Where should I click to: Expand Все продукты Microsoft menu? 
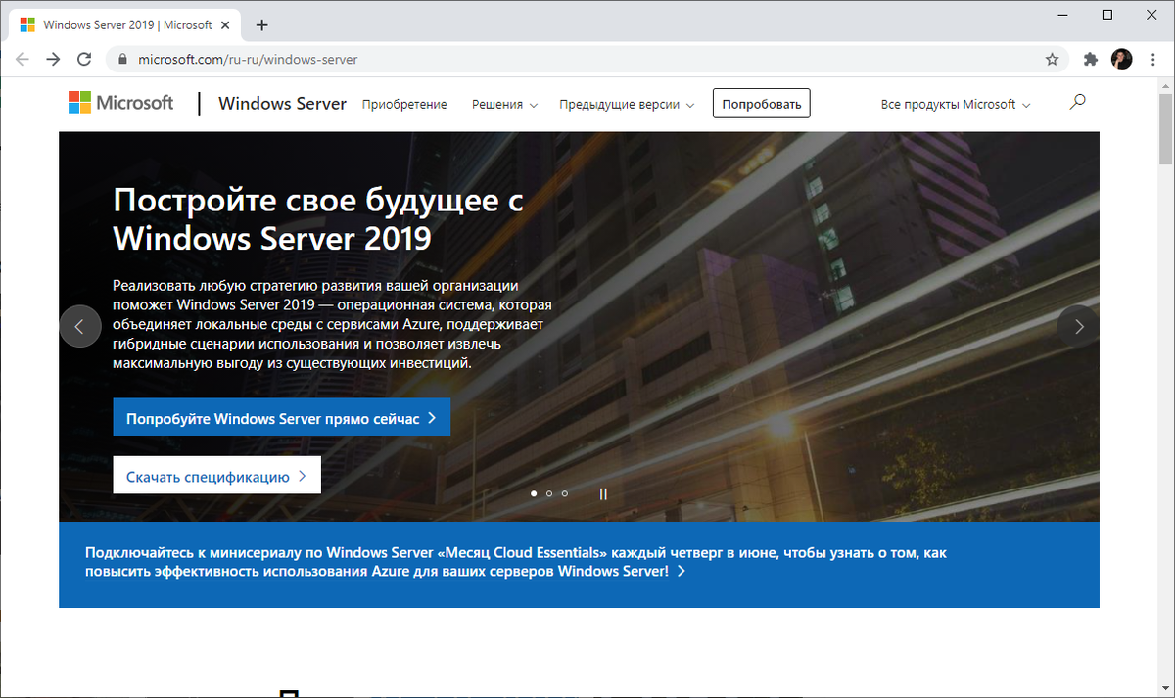(956, 104)
